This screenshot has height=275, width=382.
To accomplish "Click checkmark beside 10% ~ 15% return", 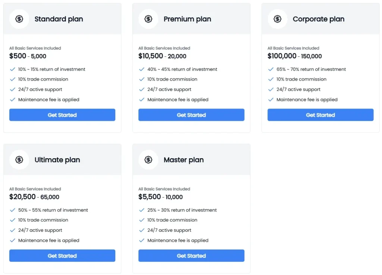I will point(13,69).
